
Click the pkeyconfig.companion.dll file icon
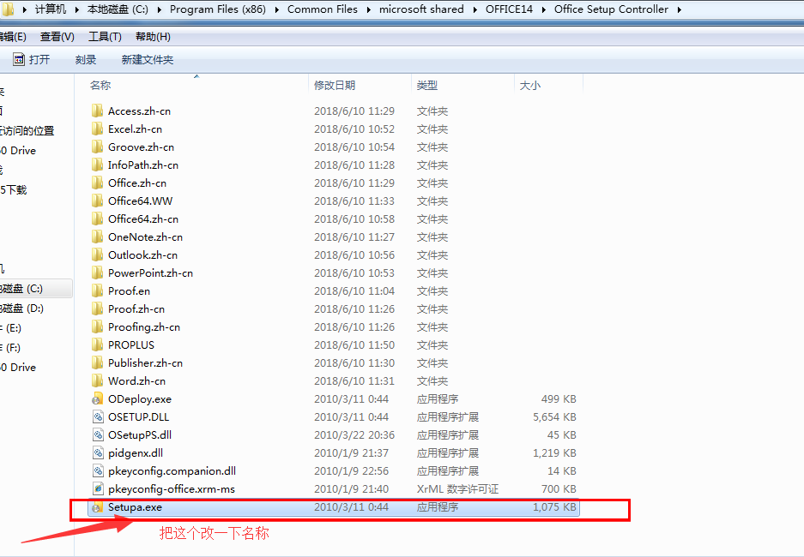pyautogui.click(x=98, y=470)
